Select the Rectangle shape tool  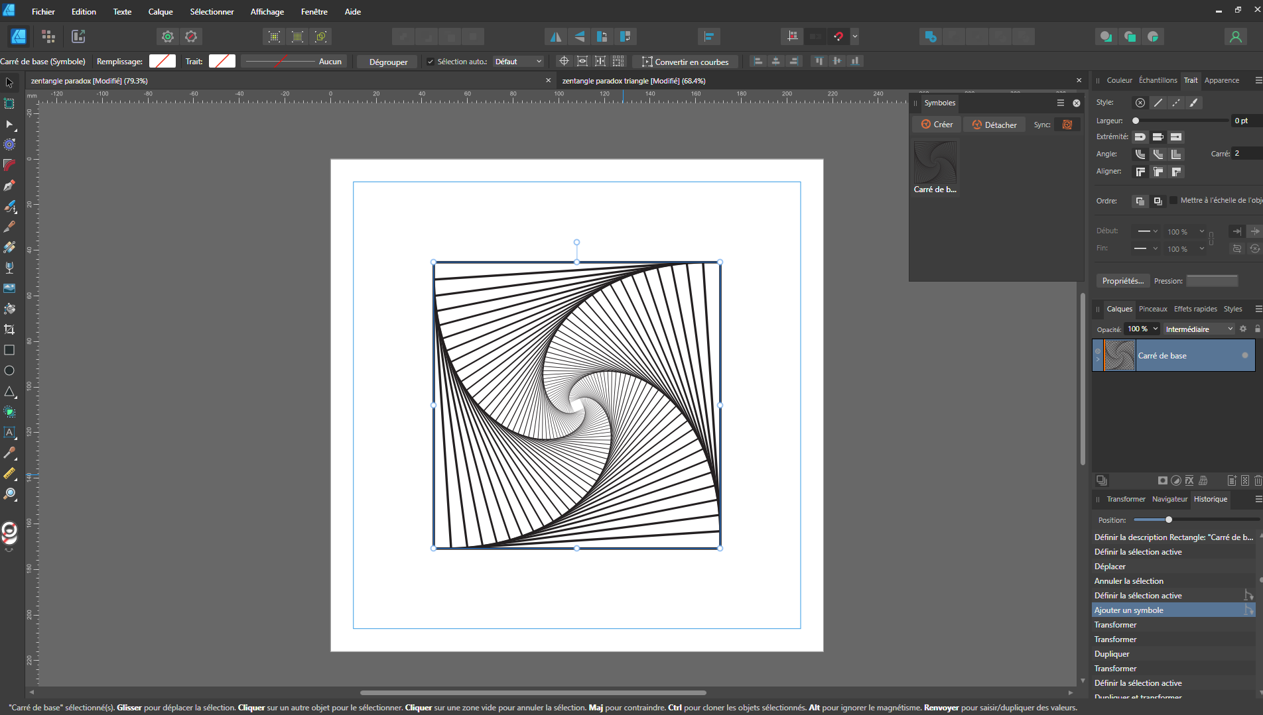(x=9, y=350)
